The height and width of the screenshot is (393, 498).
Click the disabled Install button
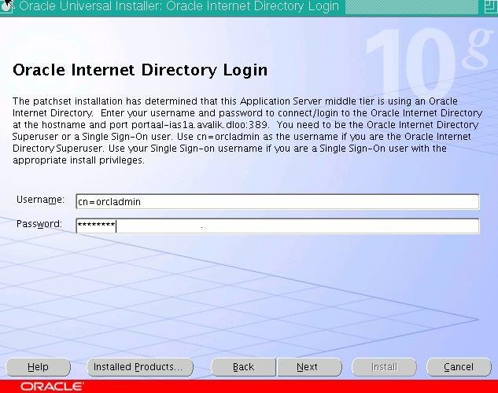tap(384, 367)
